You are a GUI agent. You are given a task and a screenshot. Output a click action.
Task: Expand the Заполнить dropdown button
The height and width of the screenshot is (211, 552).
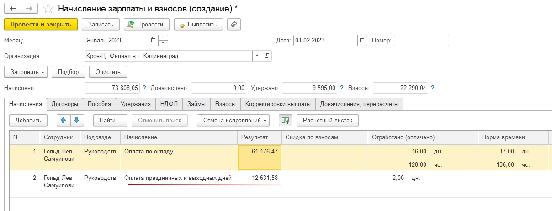[x=26, y=72]
